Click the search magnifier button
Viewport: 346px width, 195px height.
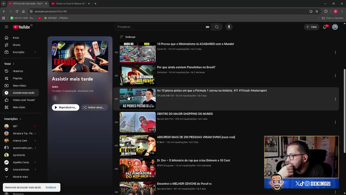(x=217, y=27)
